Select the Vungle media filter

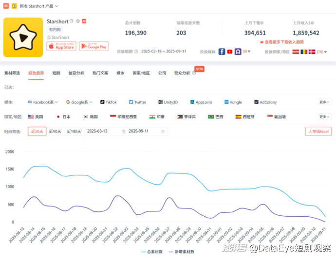(x=233, y=103)
